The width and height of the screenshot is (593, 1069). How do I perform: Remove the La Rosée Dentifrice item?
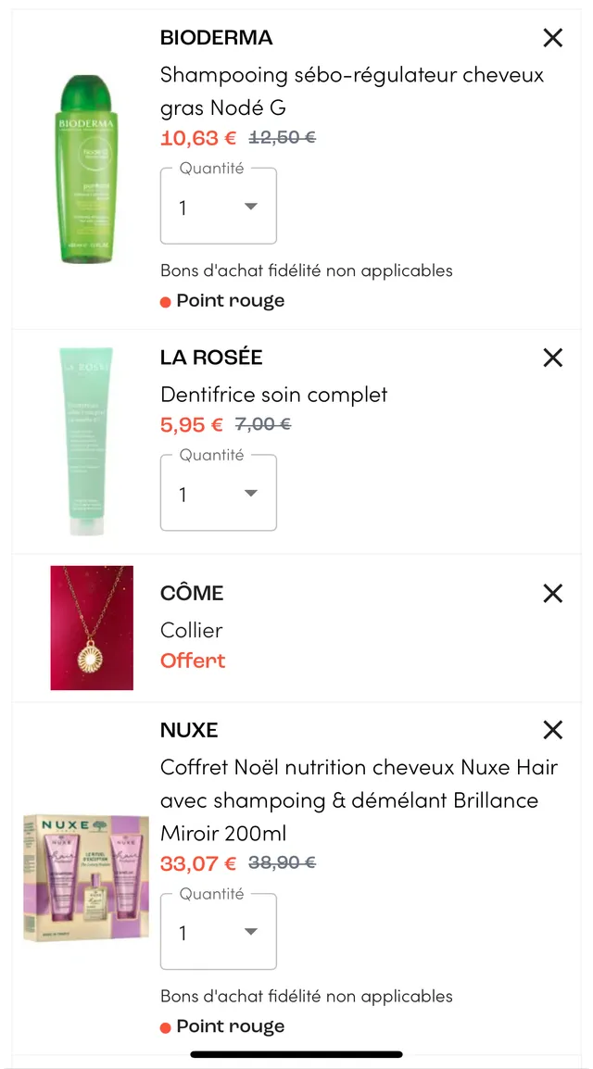(553, 358)
